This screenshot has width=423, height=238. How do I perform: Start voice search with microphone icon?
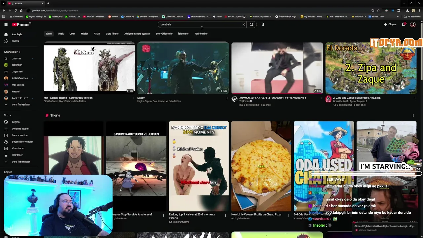tap(263, 24)
